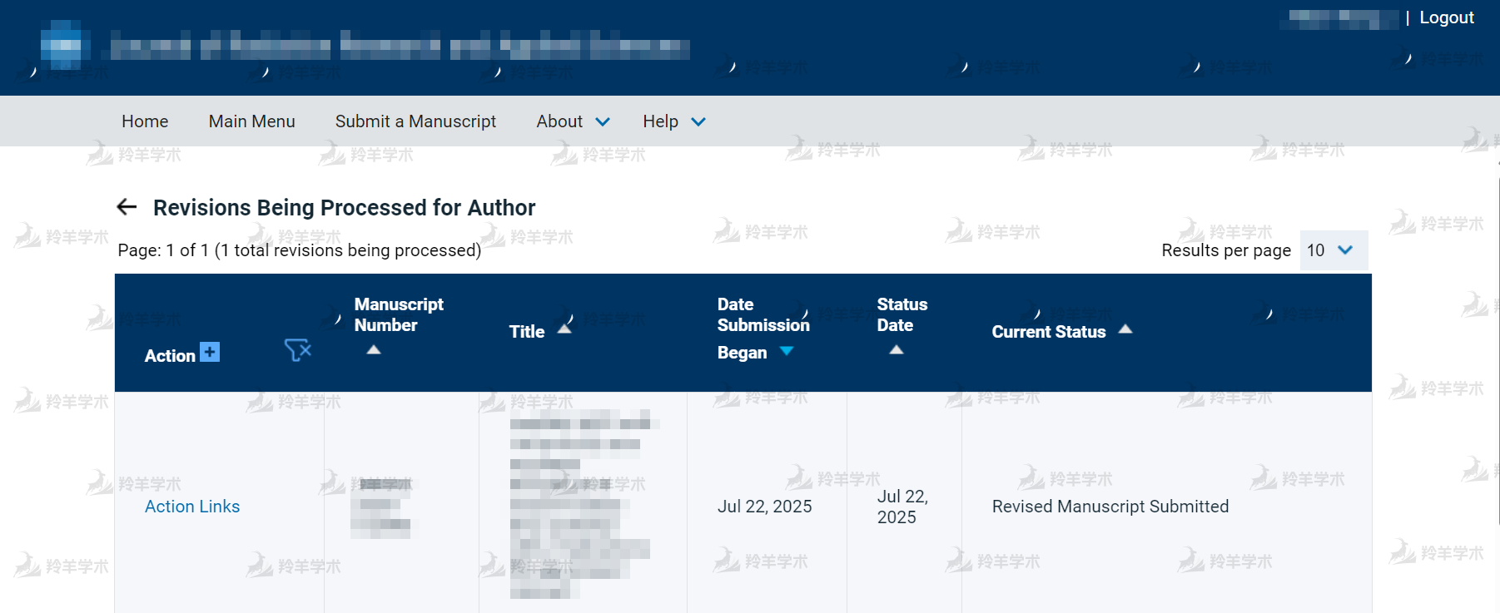Open the About dropdown menu
This screenshot has width=1500, height=613.
pyautogui.click(x=573, y=121)
